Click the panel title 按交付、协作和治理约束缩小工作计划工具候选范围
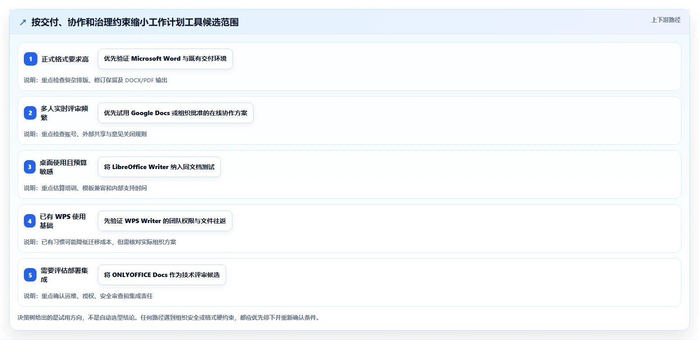Image resolution: width=699 pixels, height=340 pixels. [x=135, y=22]
